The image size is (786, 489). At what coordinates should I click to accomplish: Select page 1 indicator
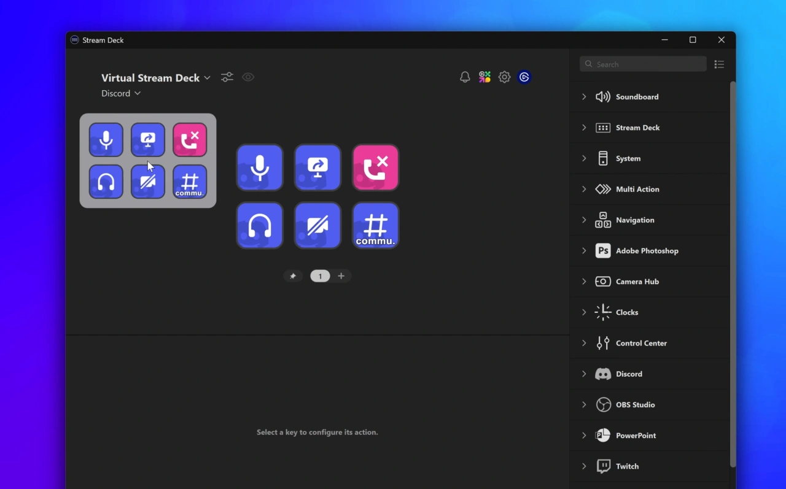pos(320,276)
